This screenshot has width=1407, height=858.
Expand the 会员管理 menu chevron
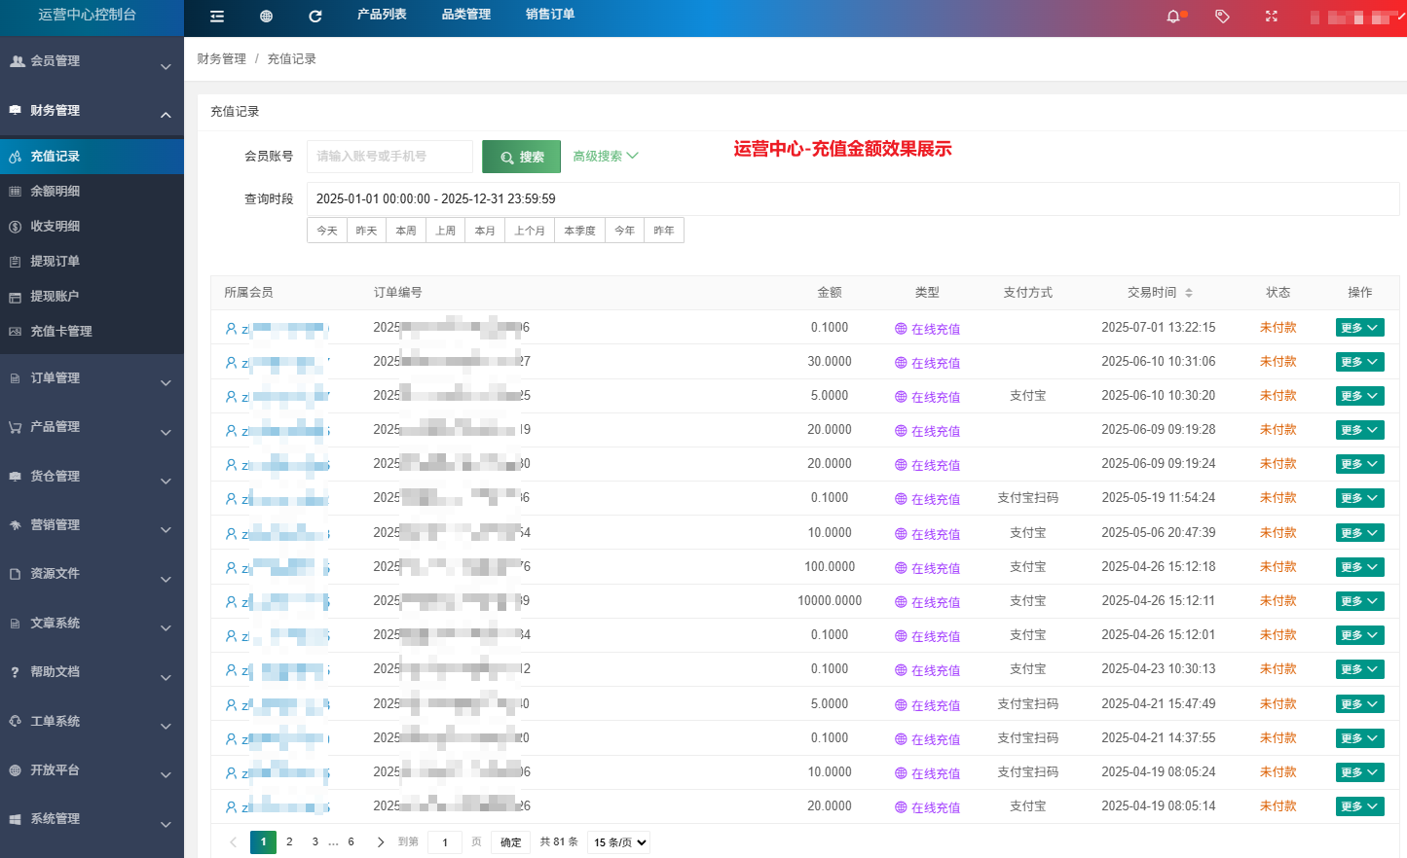tap(166, 66)
